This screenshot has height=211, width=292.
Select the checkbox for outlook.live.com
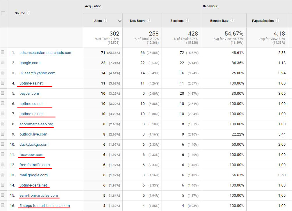coord(3,134)
